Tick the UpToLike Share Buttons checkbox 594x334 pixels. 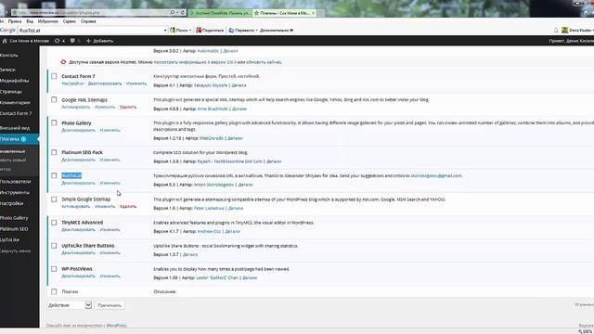(x=54, y=246)
